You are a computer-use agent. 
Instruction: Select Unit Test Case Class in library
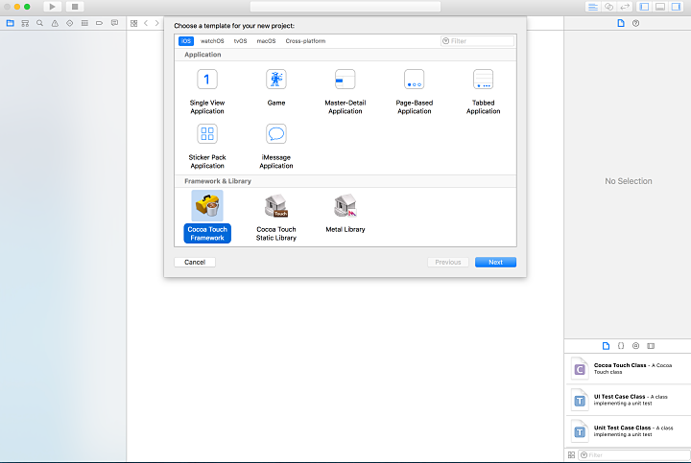[629, 431]
